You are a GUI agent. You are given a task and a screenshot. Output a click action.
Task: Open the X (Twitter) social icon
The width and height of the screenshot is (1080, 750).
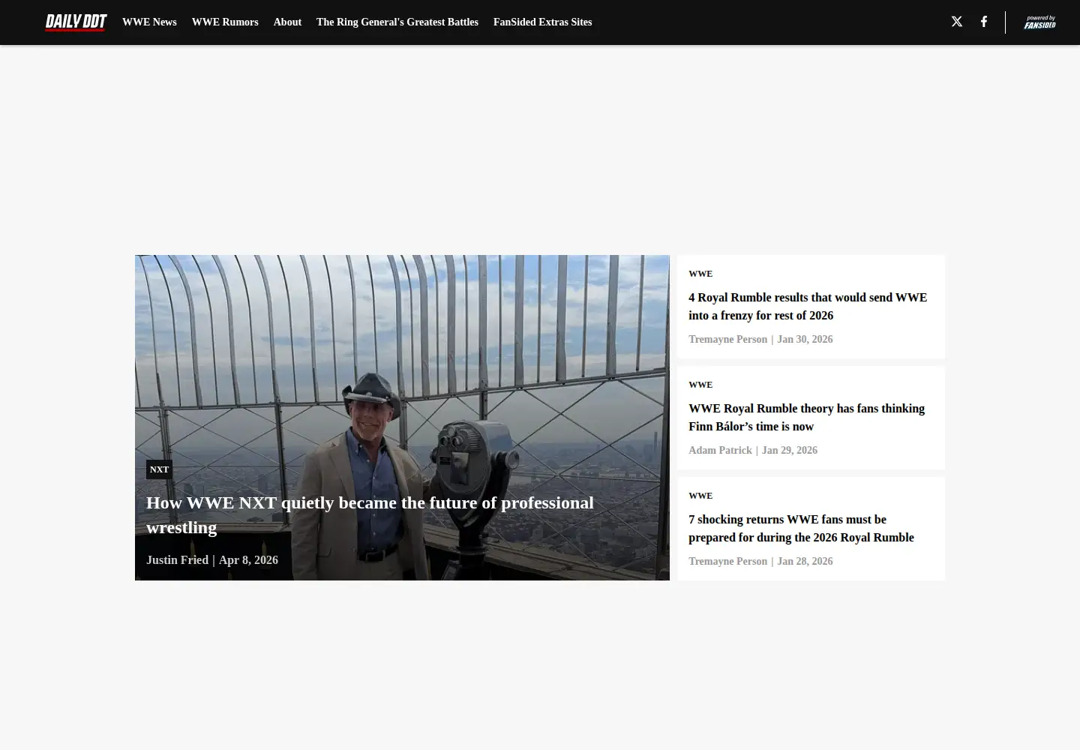click(956, 22)
